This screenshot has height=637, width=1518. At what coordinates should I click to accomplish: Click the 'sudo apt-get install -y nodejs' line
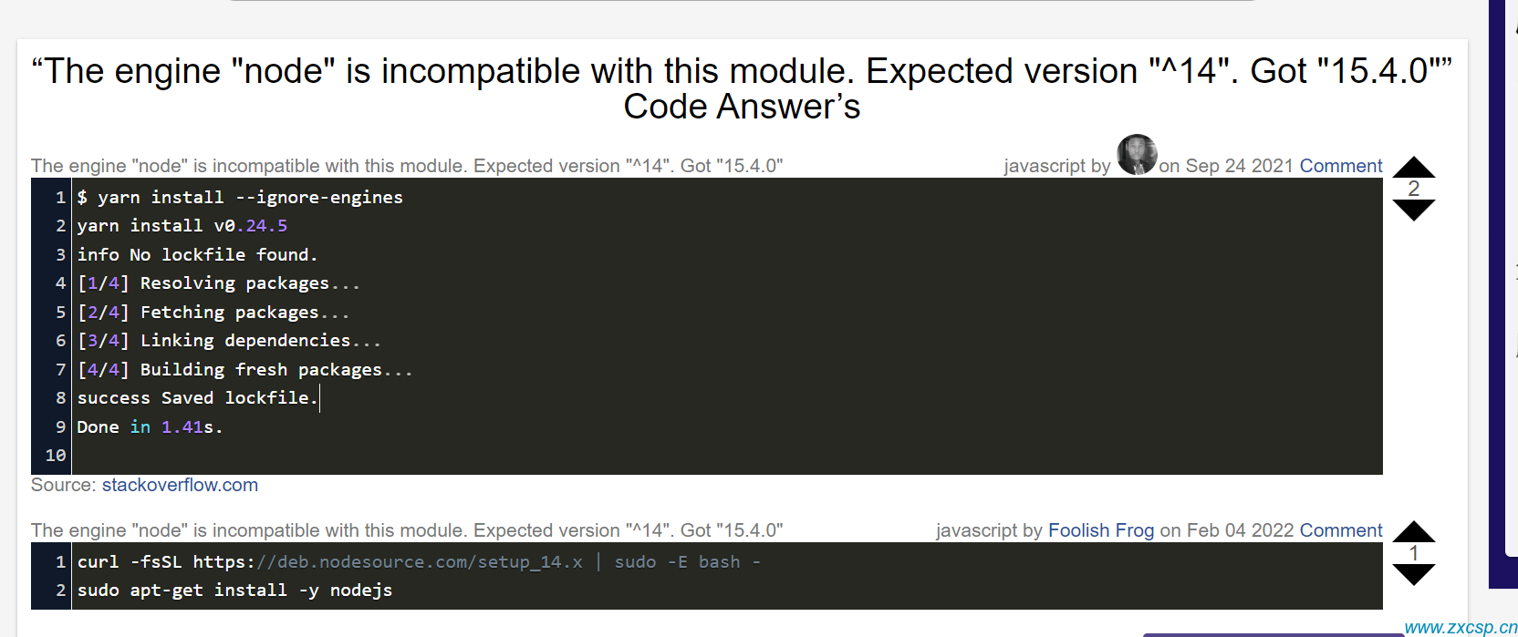(x=234, y=591)
